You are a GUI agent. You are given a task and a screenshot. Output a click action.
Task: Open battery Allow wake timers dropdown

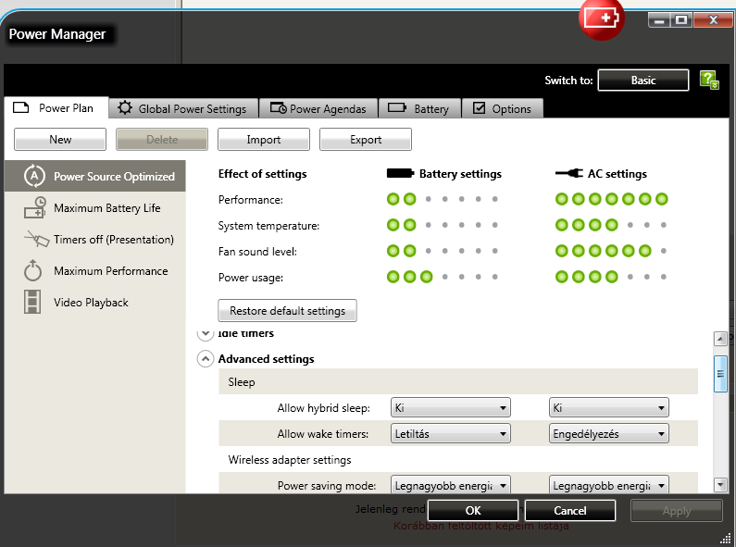pyautogui.click(x=451, y=433)
